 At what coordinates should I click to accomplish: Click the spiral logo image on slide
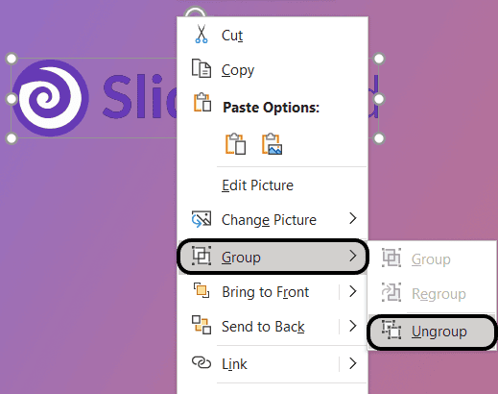pos(51,98)
